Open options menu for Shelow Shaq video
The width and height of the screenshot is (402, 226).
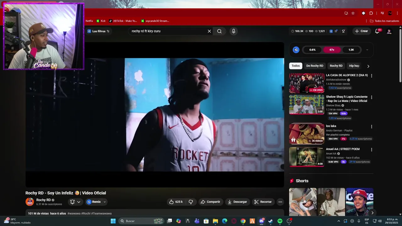point(372,97)
